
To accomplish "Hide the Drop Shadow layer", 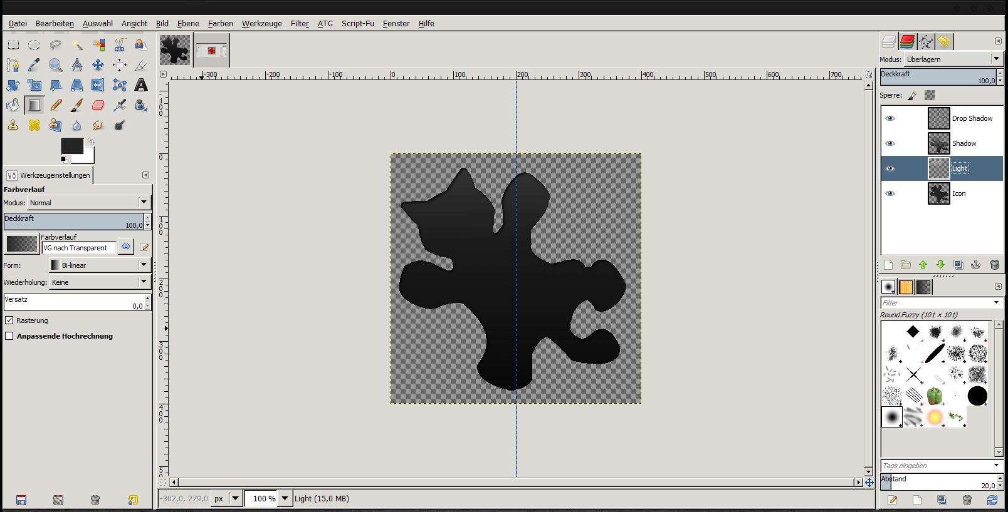I will [890, 118].
